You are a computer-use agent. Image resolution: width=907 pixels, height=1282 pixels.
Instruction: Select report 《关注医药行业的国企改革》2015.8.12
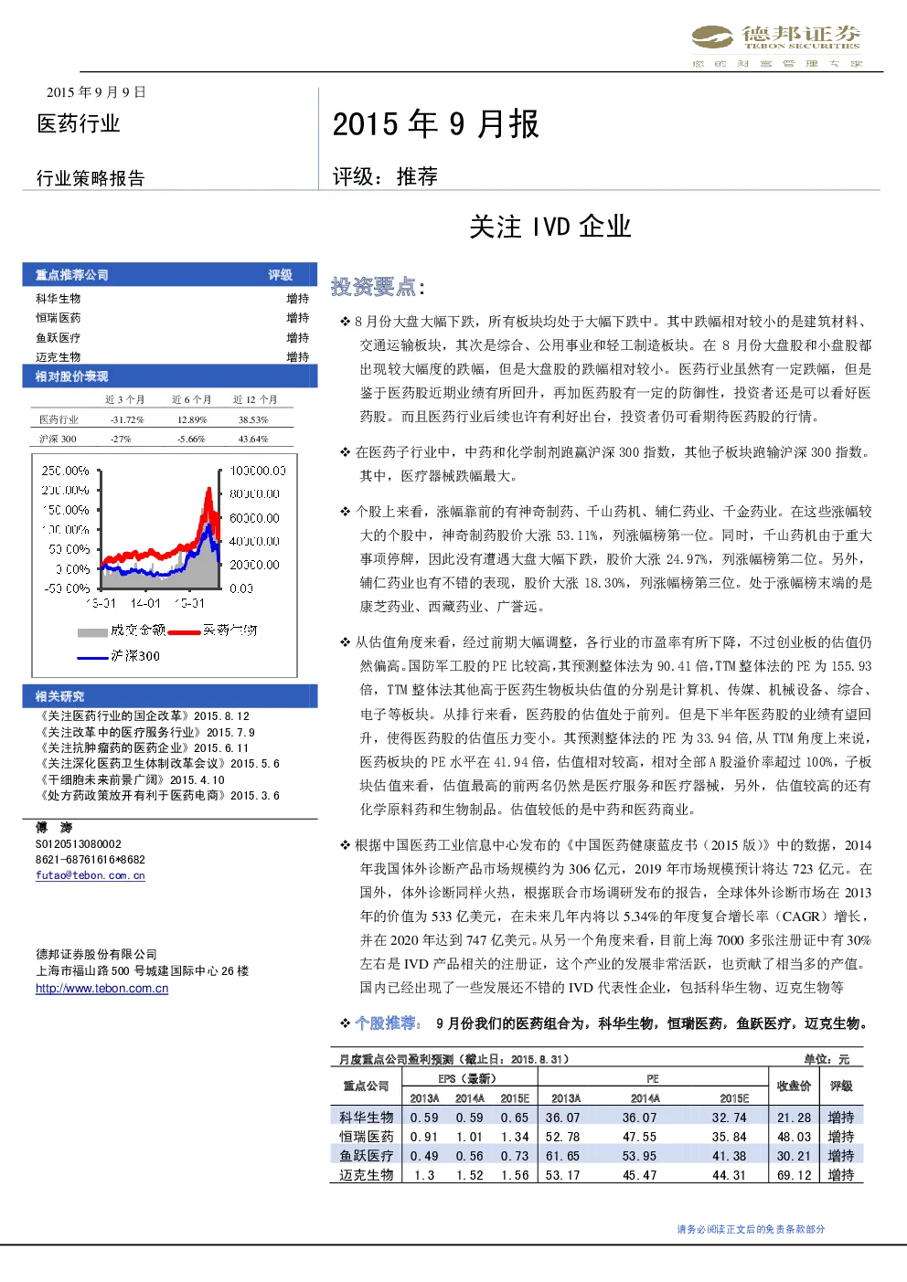[x=143, y=716]
